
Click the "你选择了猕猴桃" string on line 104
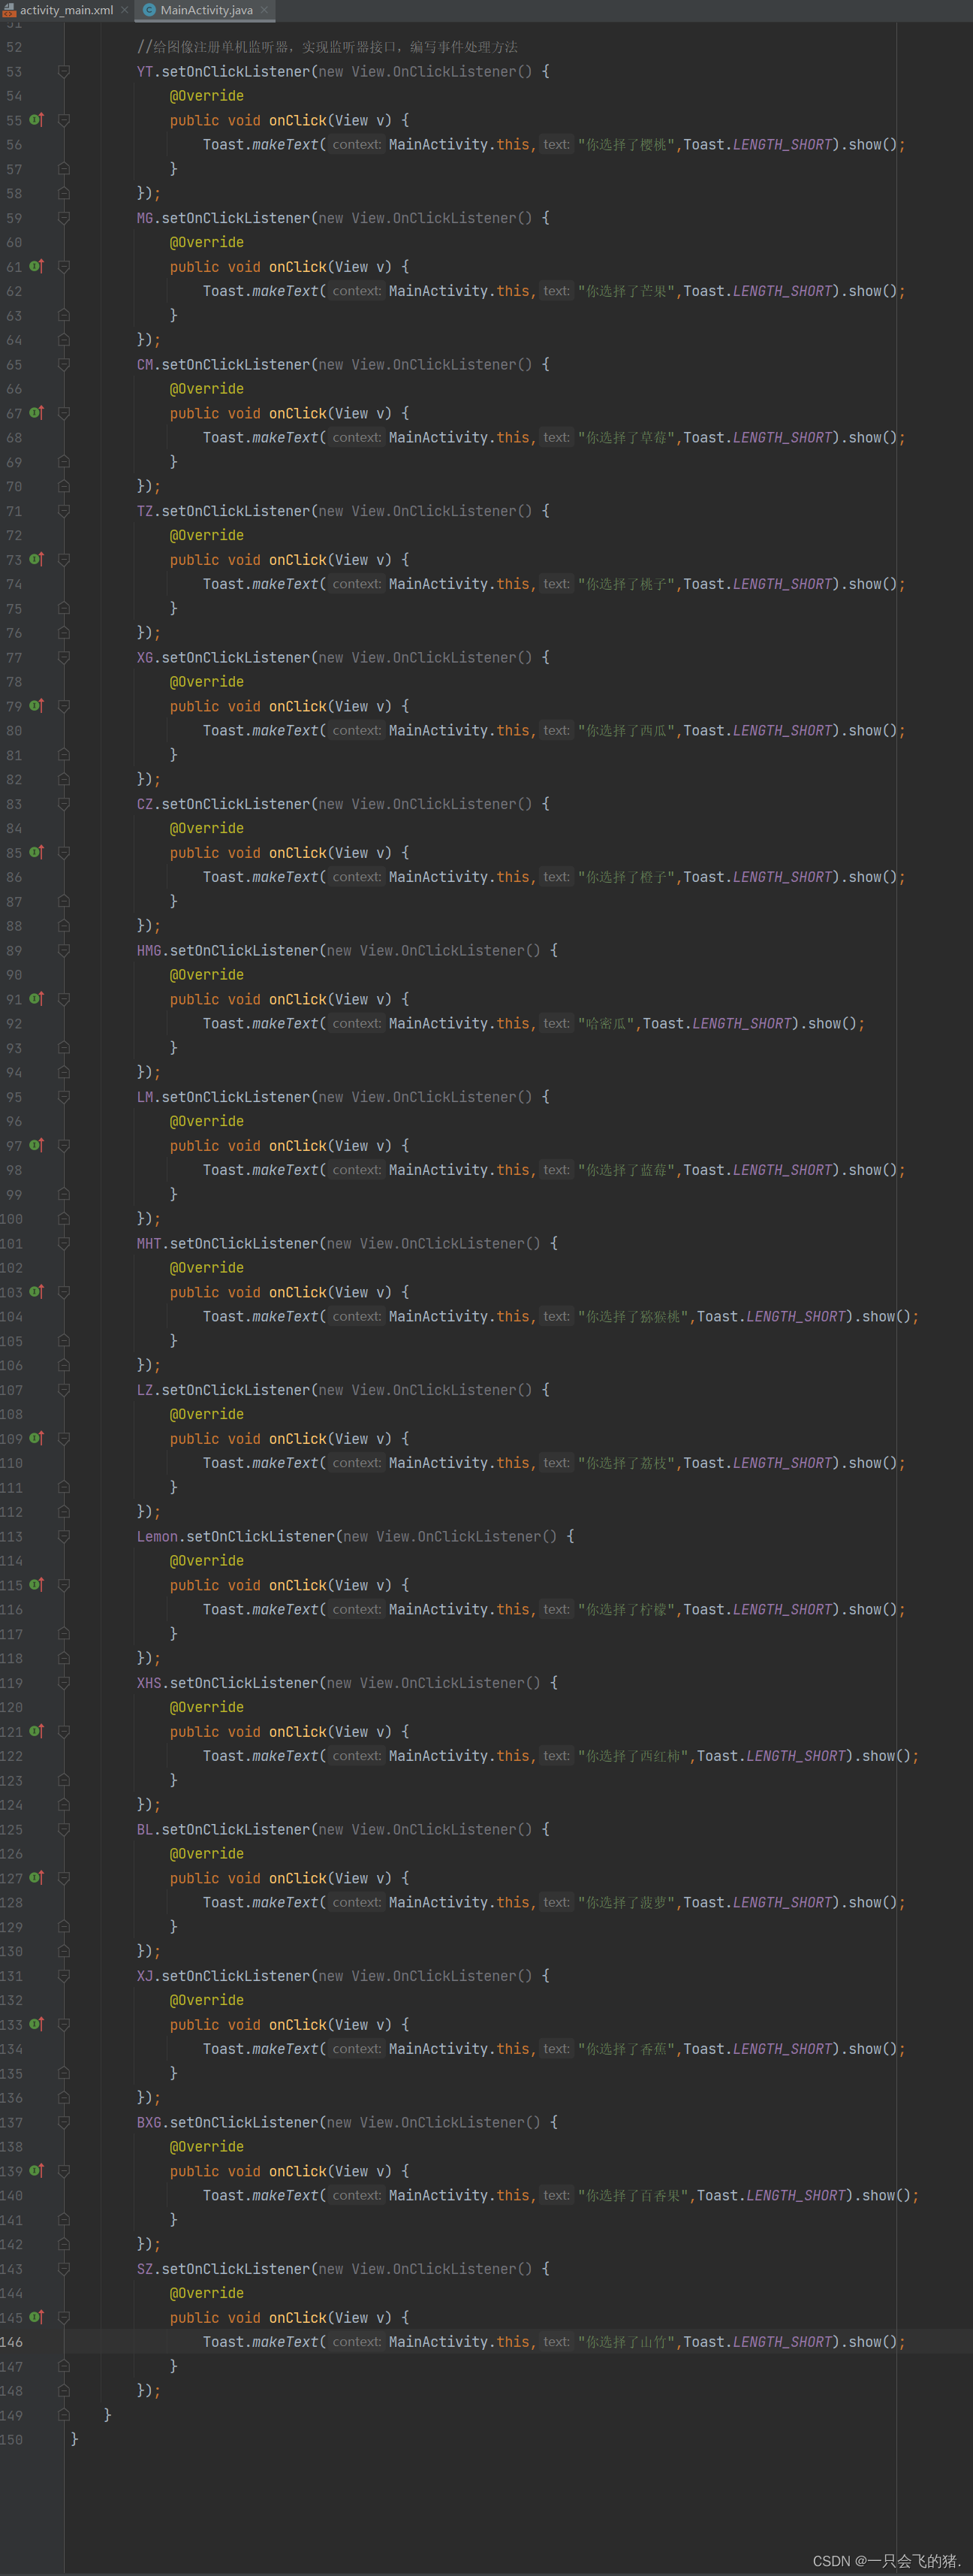pyautogui.click(x=634, y=1317)
